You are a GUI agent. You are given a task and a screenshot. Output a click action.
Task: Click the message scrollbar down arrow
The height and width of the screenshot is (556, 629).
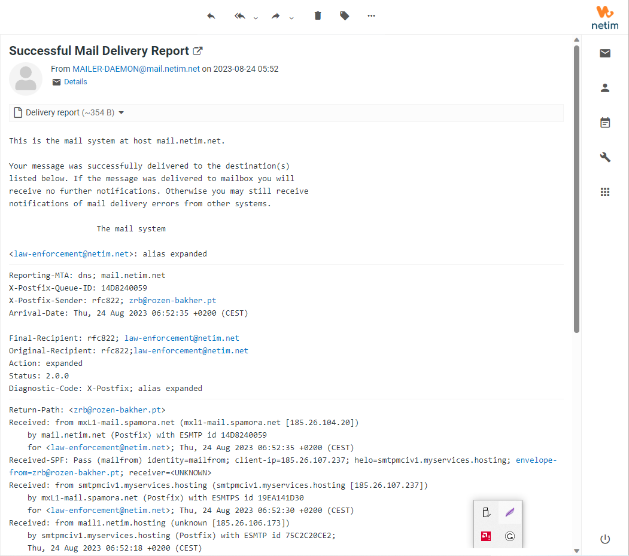coord(576,551)
